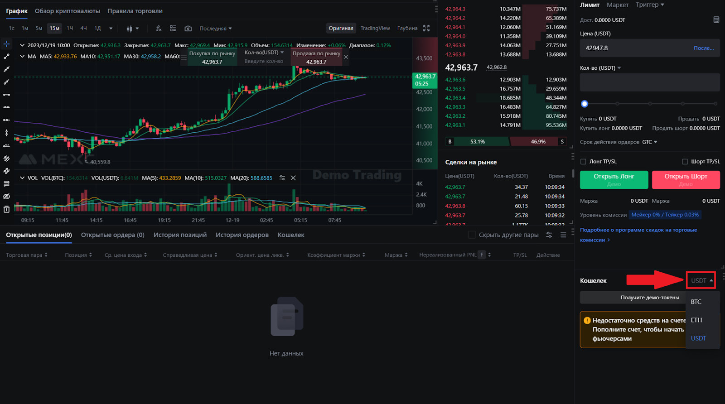Open the Триггер order type dropdown
Screen dimensions: 725x404
[x=650, y=5]
